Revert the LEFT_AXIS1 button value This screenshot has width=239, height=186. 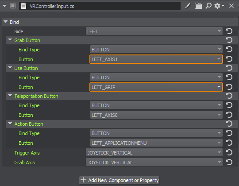pyautogui.click(x=229, y=59)
